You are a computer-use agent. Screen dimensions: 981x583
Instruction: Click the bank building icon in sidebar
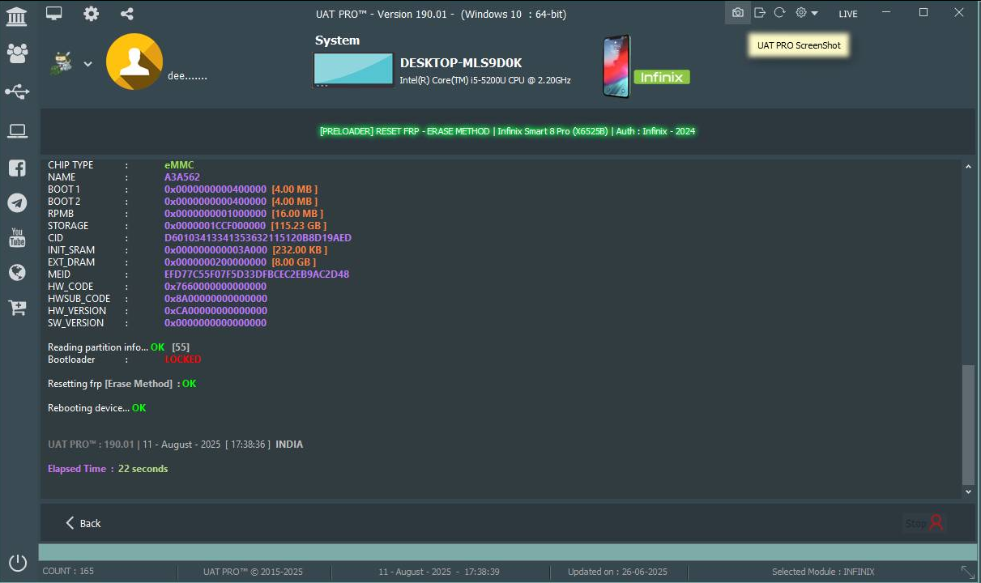[x=16, y=15]
